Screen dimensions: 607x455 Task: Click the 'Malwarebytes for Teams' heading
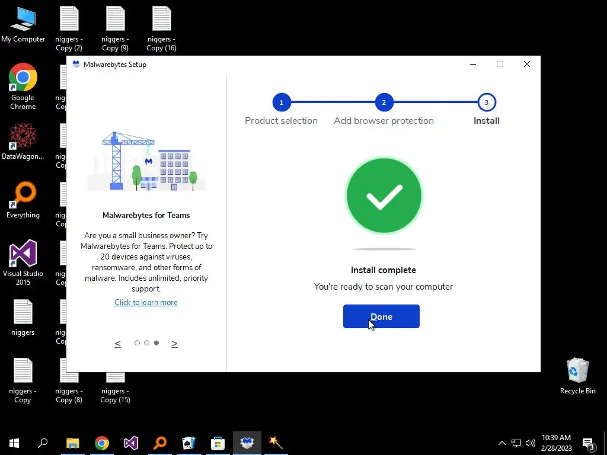pyautogui.click(x=146, y=215)
